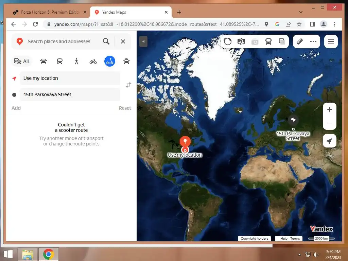Select the scooter route mode
The image size is (348, 261).
110,61
